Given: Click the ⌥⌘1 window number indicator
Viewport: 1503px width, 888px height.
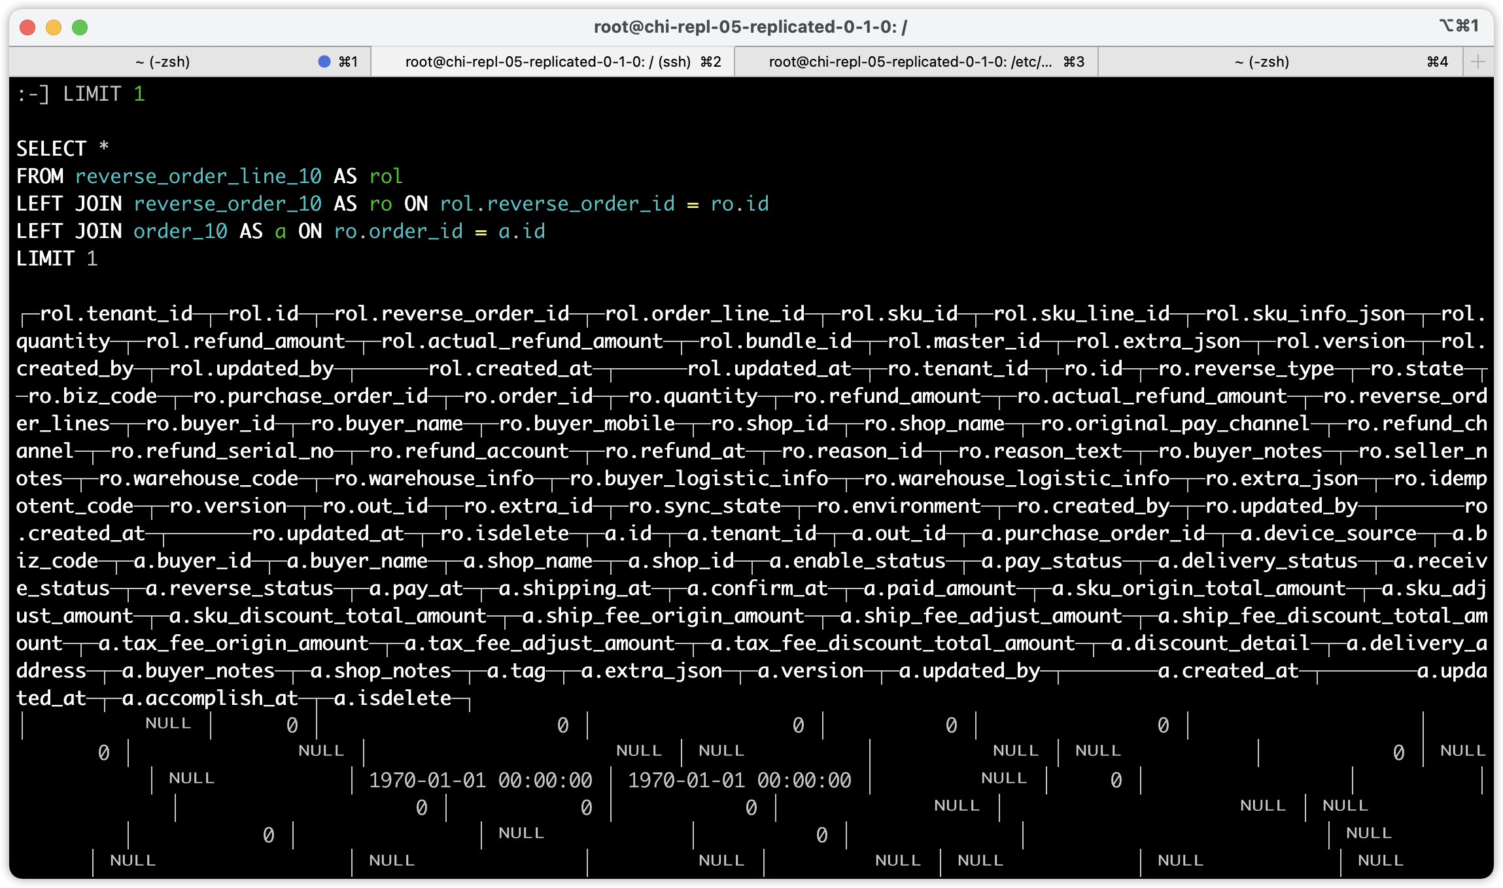Looking at the screenshot, I should (x=1458, y=26).
